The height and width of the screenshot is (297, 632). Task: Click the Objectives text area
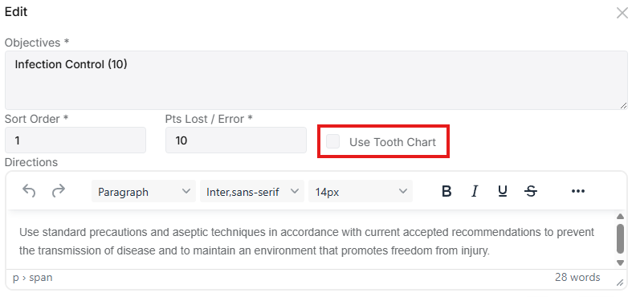pyautogui.click(x=316, y=80)
